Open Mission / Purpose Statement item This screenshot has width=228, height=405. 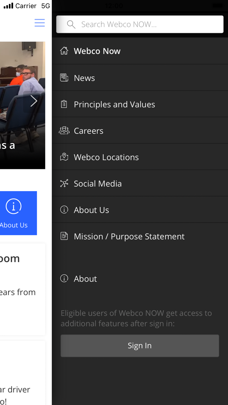[x=140, y=236]
